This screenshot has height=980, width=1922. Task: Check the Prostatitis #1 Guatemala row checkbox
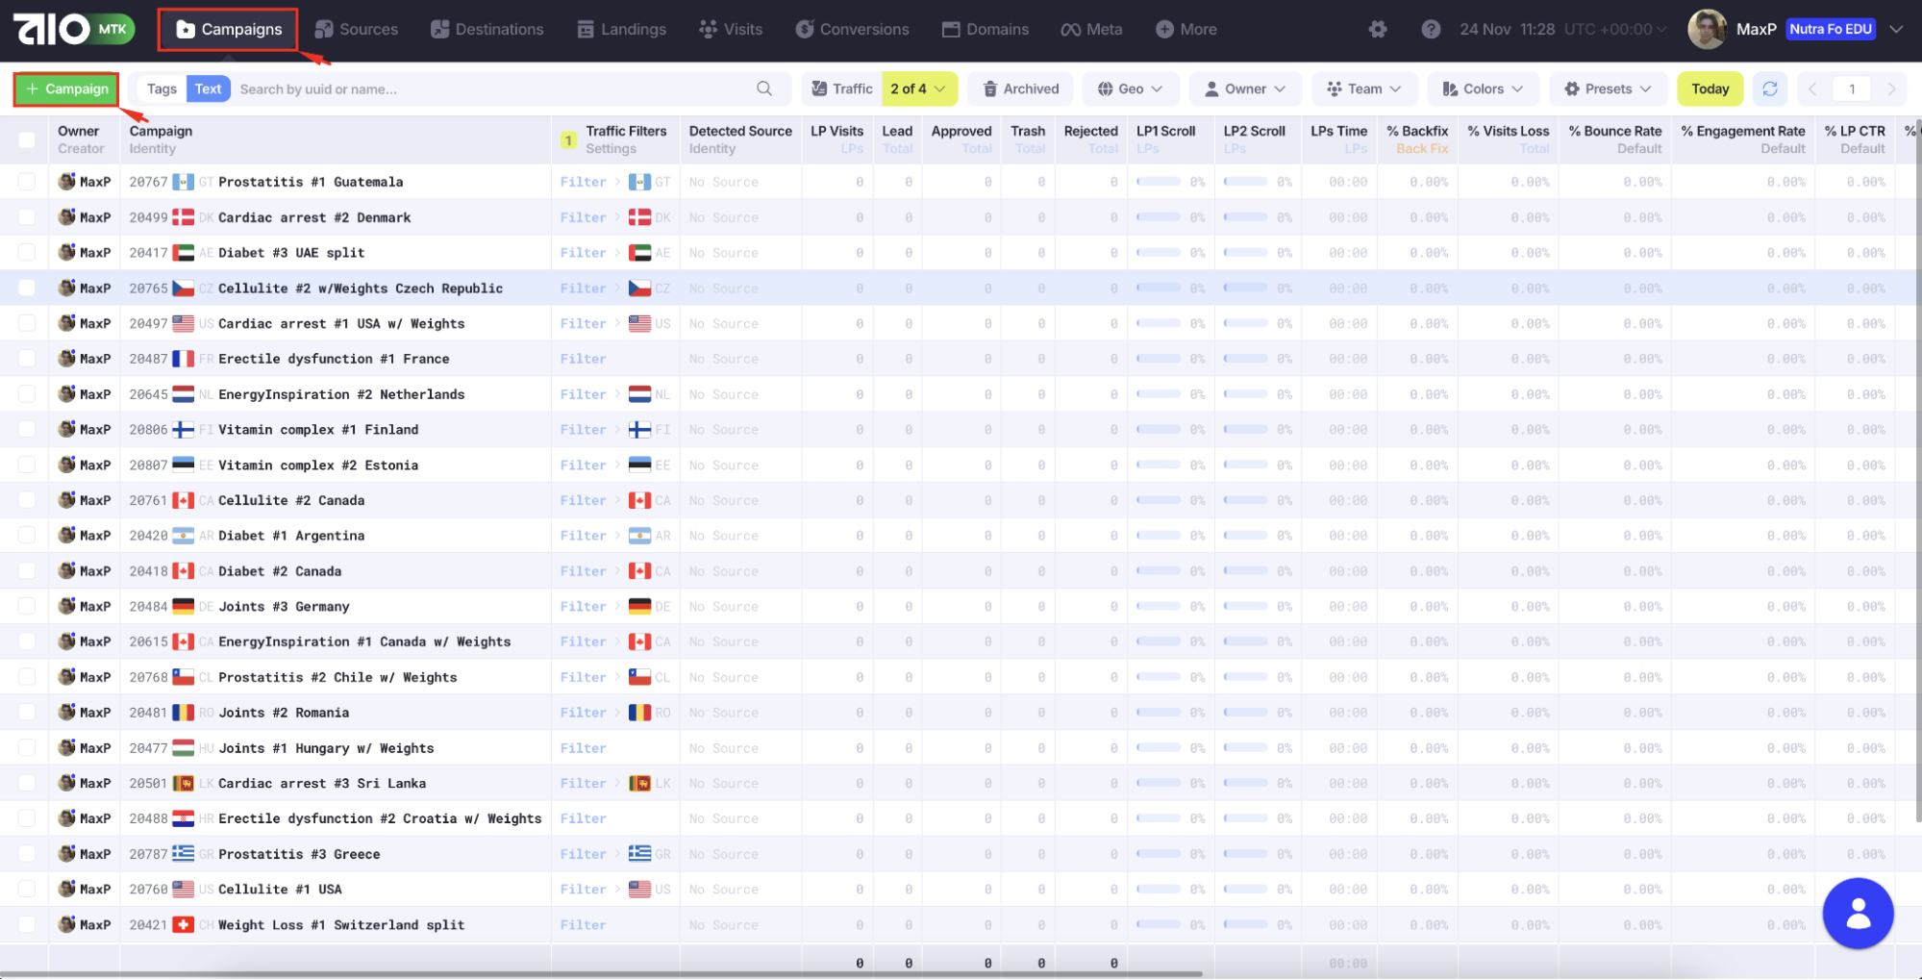(27, 182)
